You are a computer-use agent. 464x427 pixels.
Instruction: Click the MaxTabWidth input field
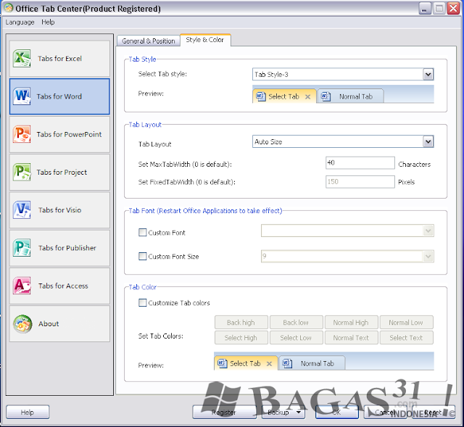pos(360,163)
